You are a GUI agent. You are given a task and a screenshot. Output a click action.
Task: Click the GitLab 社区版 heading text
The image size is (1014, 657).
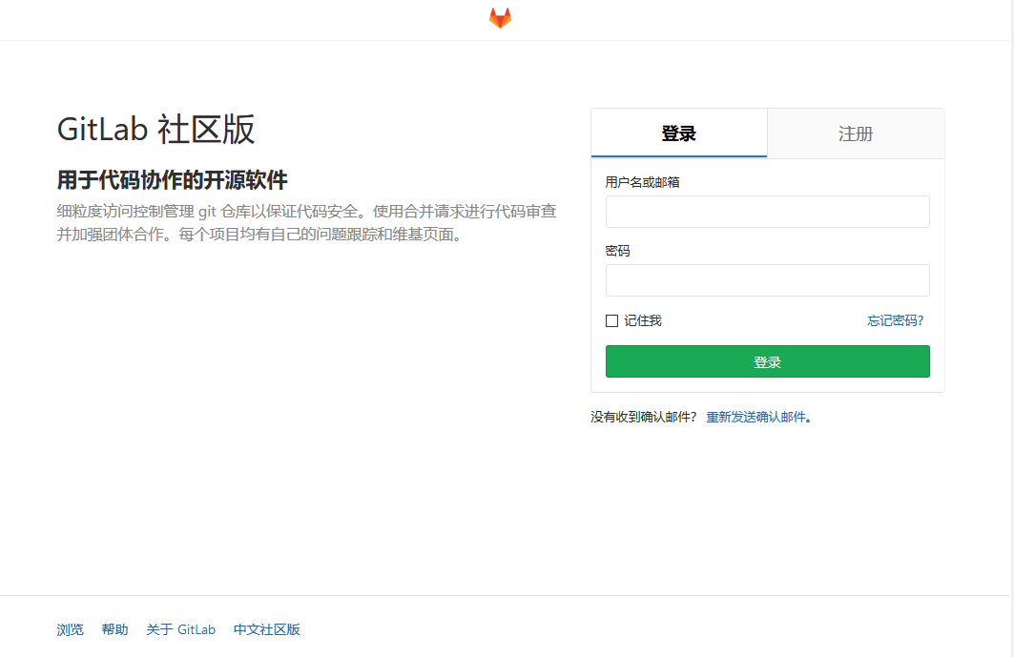pyautogui.click(x=155, y=129)
